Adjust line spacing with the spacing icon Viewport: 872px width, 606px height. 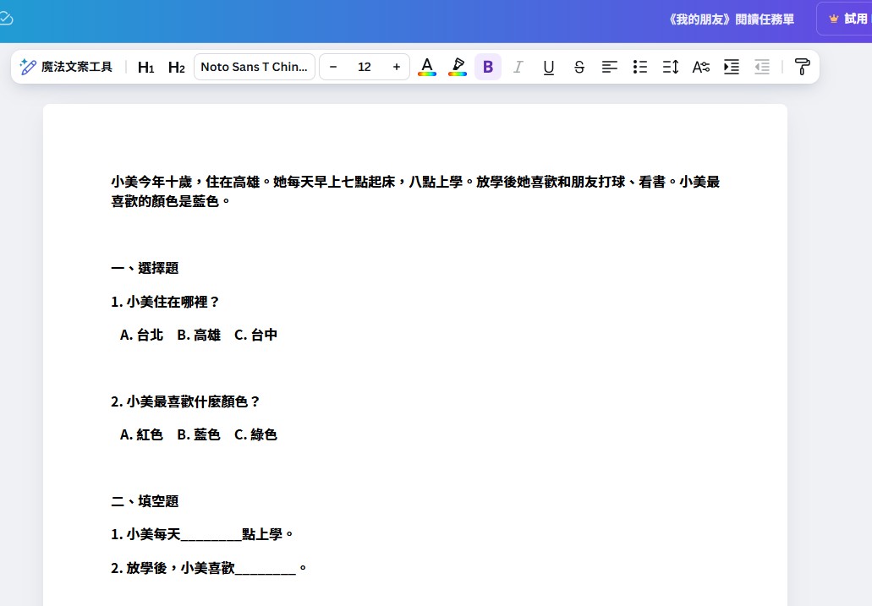pos(670,67)
